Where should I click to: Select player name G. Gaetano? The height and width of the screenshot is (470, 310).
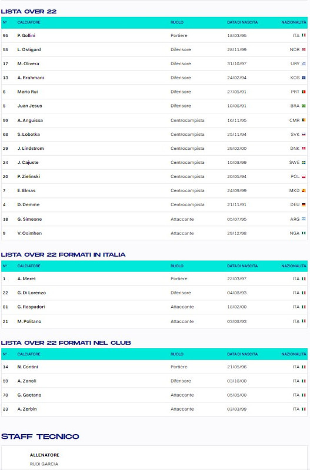pyautogui.click(x=29, y=395)
